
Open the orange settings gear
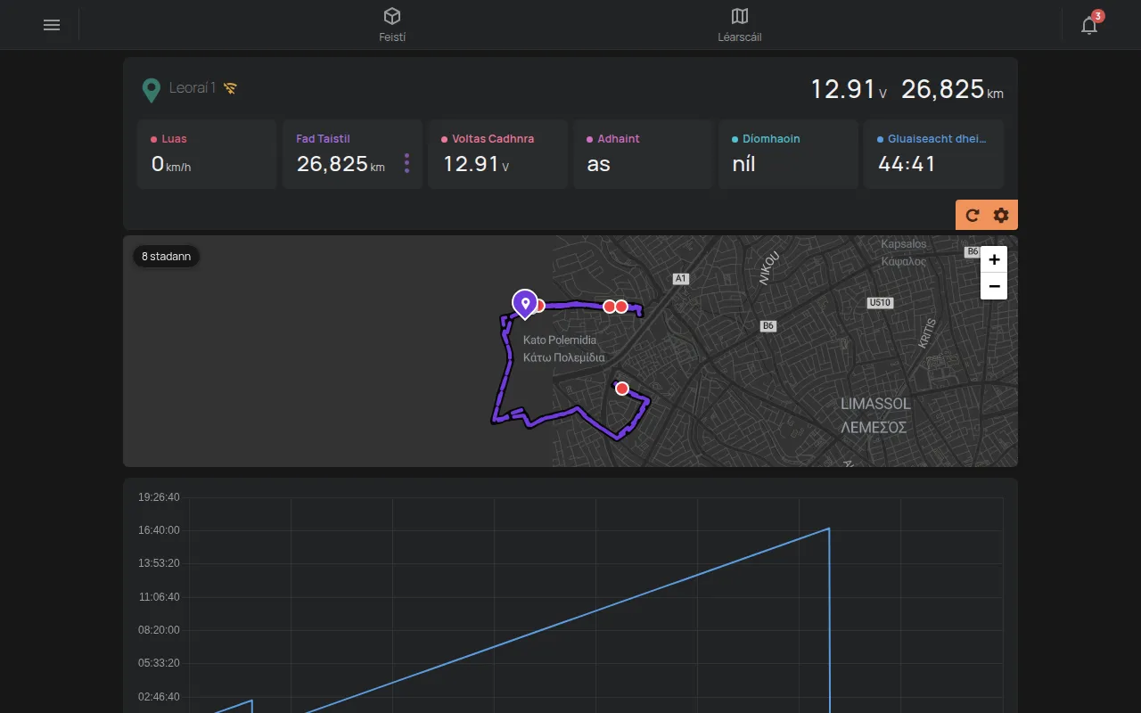[1001, 215]
